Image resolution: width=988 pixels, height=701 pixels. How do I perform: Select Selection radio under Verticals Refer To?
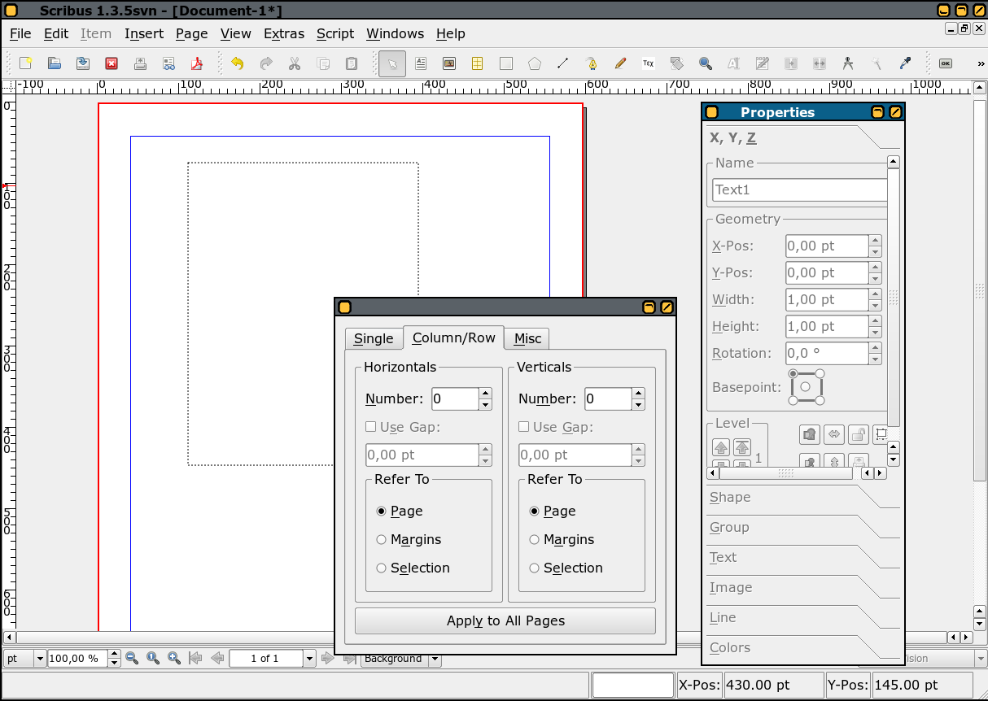point(534,568)
